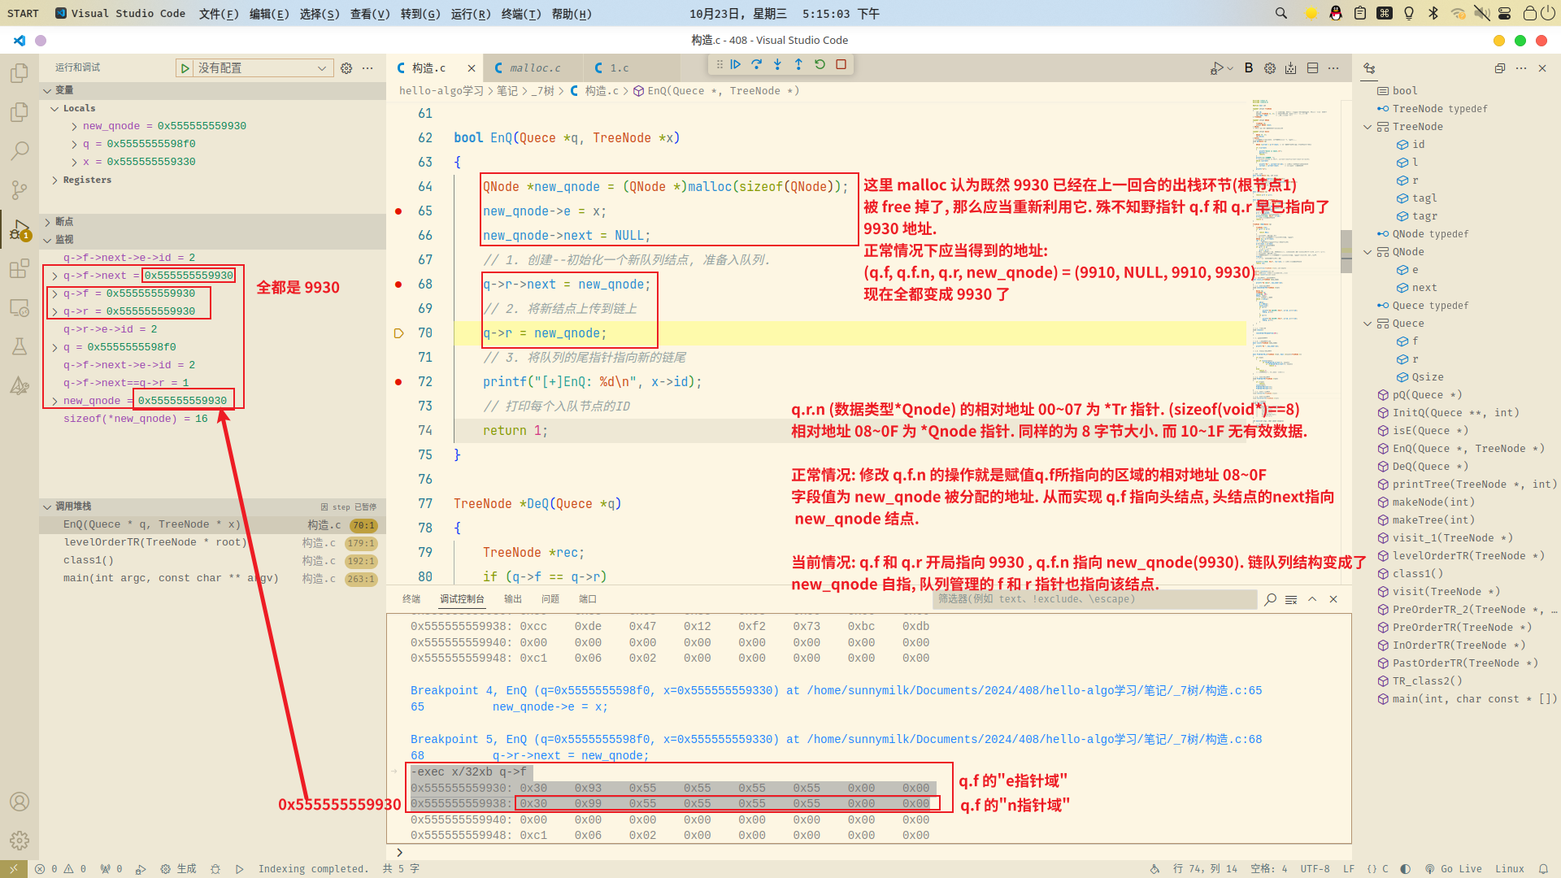Restart the debug session

click(x=820, y=64)
